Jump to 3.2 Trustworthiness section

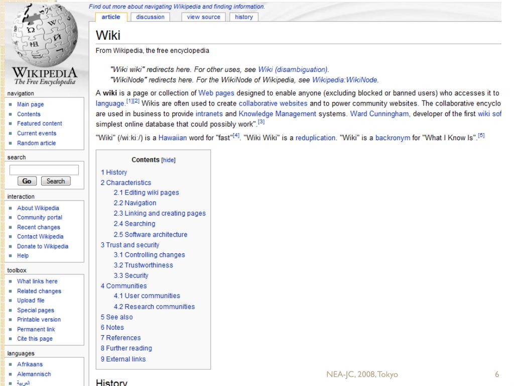pyautogui.click(x=143, y=265)
